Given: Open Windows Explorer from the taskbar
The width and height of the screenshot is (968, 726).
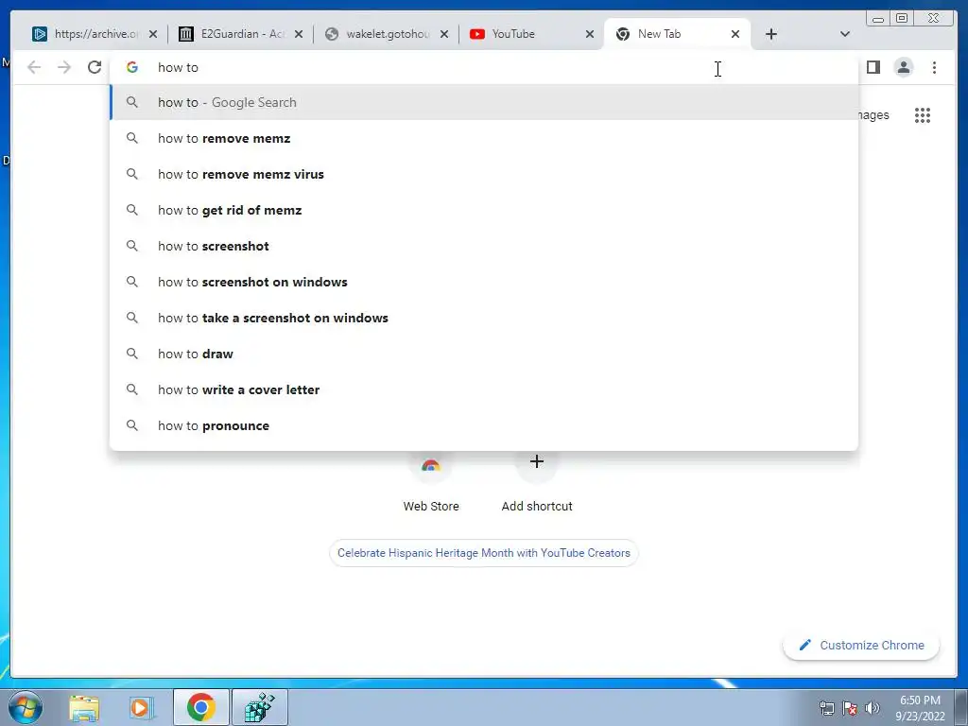Looking at the screenshot, I should tap(84, 707).
